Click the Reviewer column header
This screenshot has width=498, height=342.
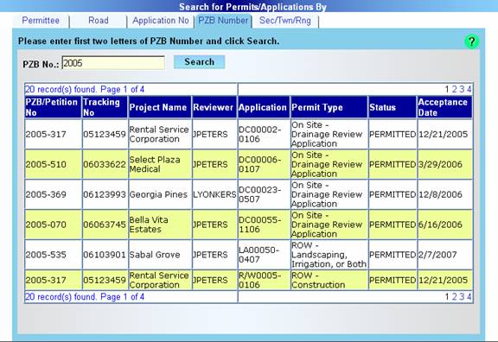[x=214, y=107]
